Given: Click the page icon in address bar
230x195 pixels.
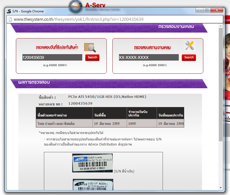Looking at the screenshot, I should [10, 19].
